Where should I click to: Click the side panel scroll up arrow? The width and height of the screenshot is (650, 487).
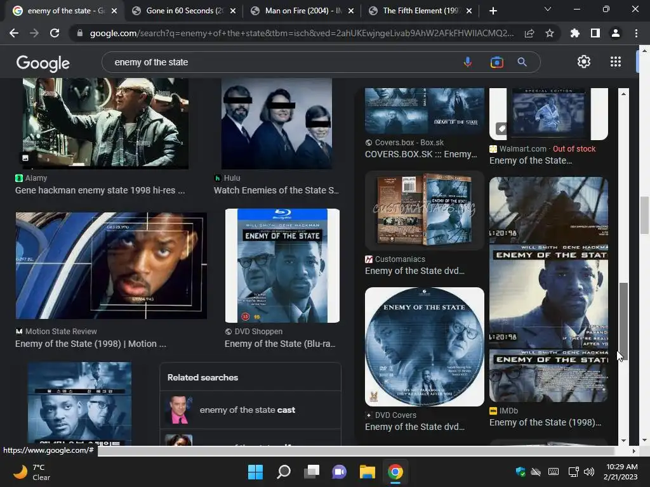coord(623,94)
